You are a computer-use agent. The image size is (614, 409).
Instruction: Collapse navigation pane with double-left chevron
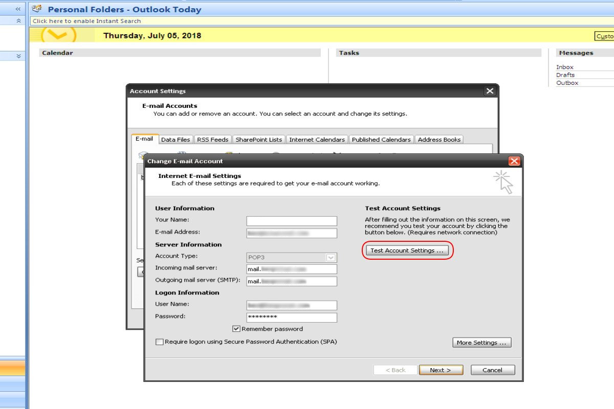point(18,9)
